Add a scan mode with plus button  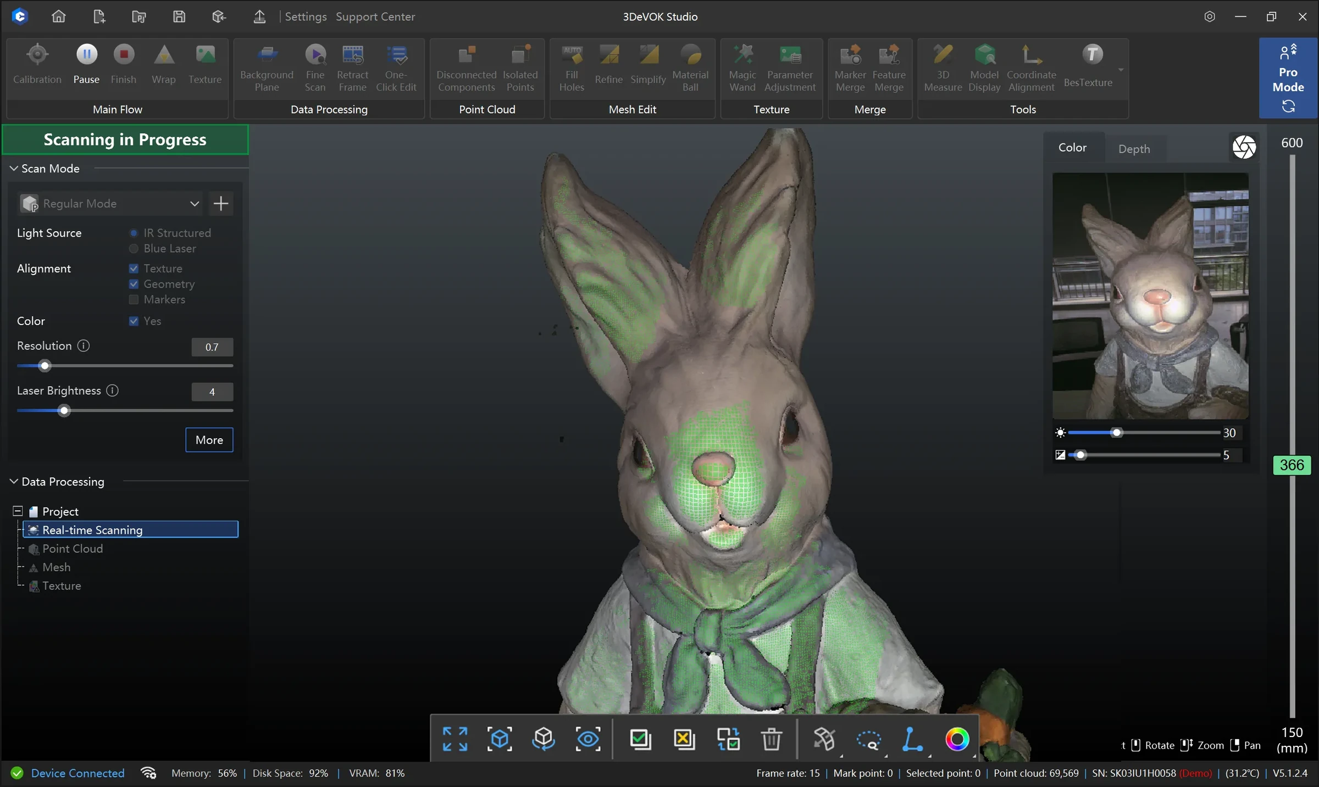[x=221, y=204]
